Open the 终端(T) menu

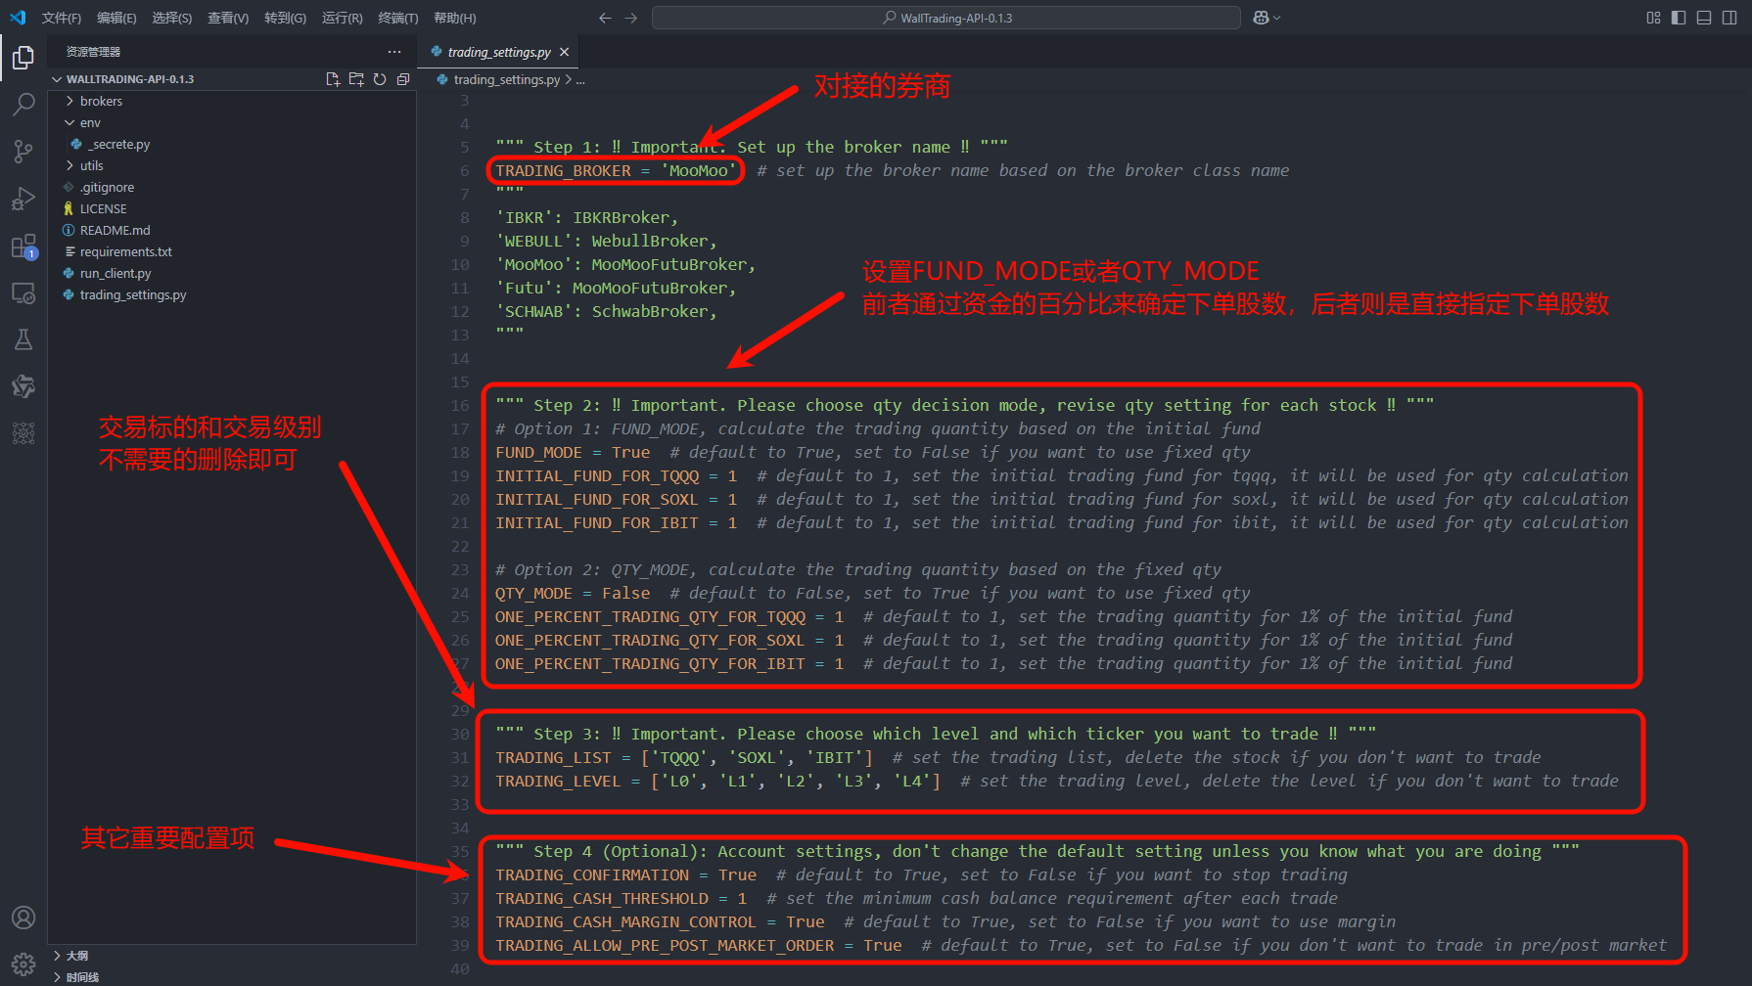tap(397, 18)
